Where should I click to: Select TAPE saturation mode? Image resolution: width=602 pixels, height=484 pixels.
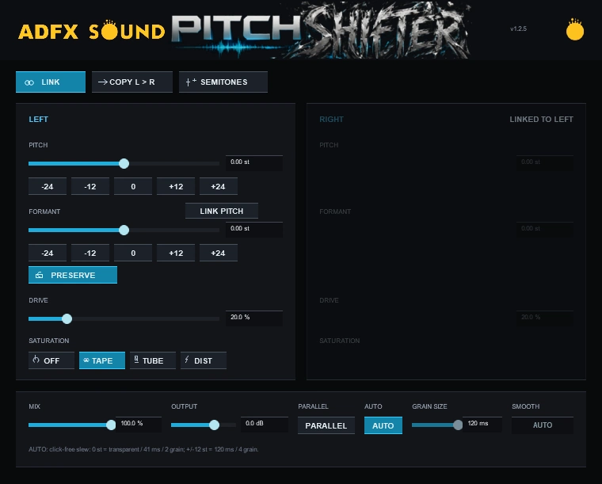102,360
